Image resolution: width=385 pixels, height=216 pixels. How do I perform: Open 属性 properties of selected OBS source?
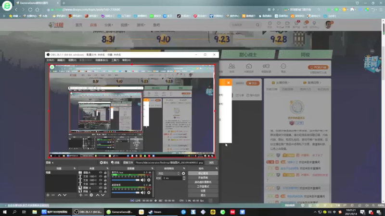coord(104,162)
